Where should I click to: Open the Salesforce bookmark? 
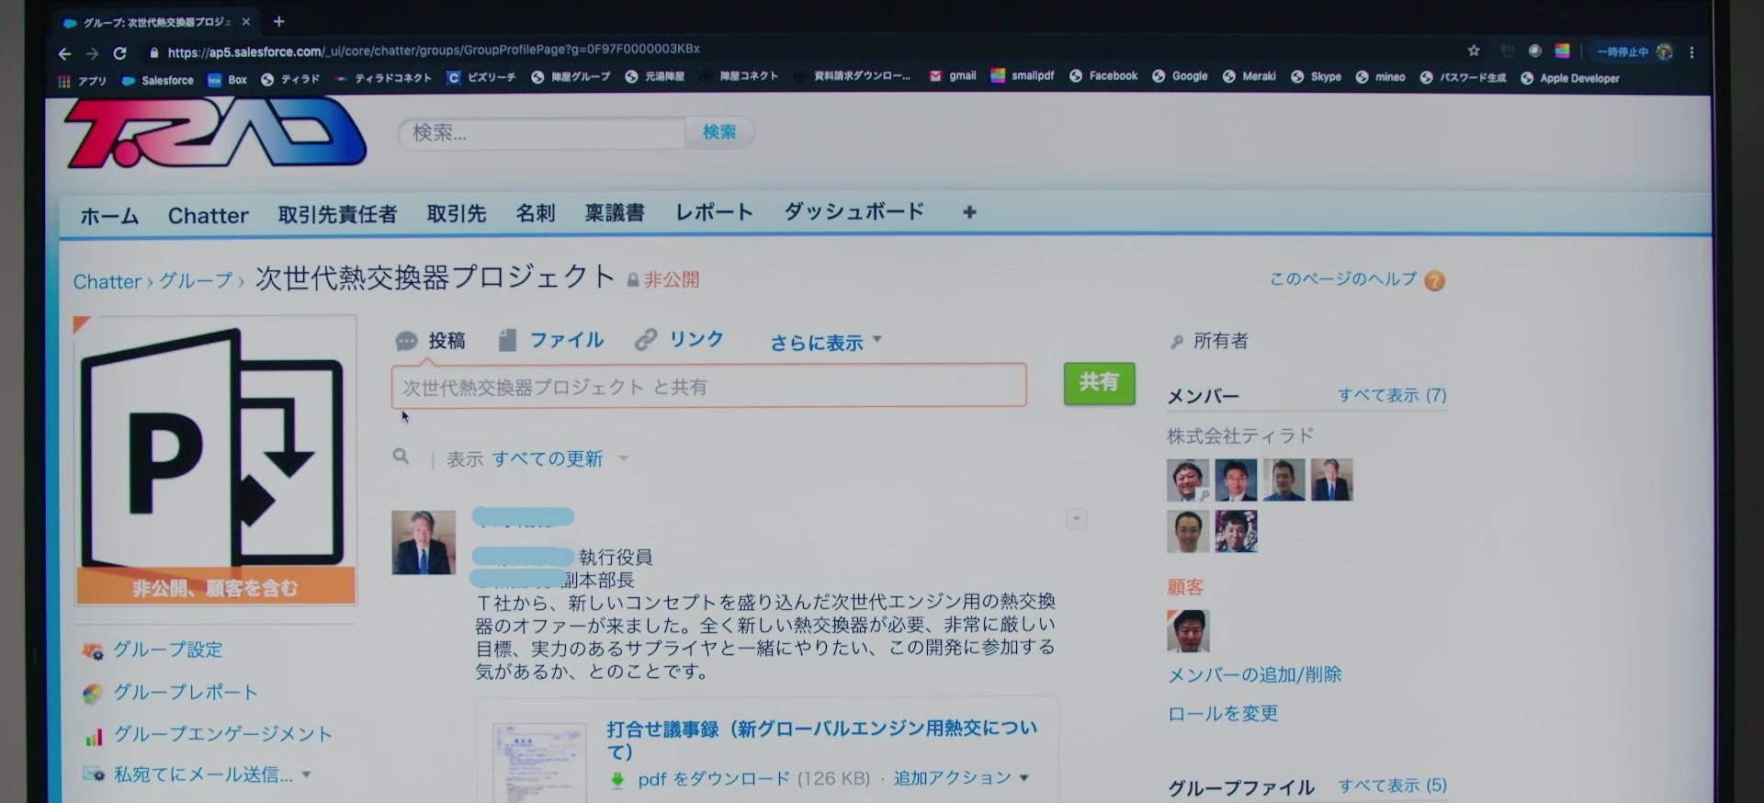point(158,81)
